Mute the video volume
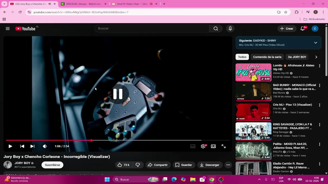 (45, 146)
